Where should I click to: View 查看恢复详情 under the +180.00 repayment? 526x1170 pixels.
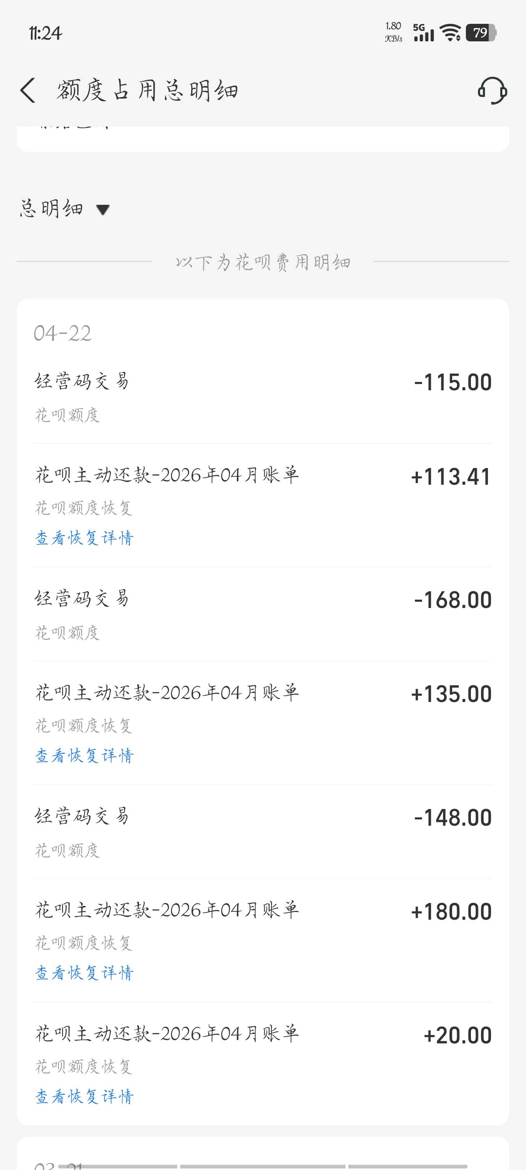coord(84,973)
